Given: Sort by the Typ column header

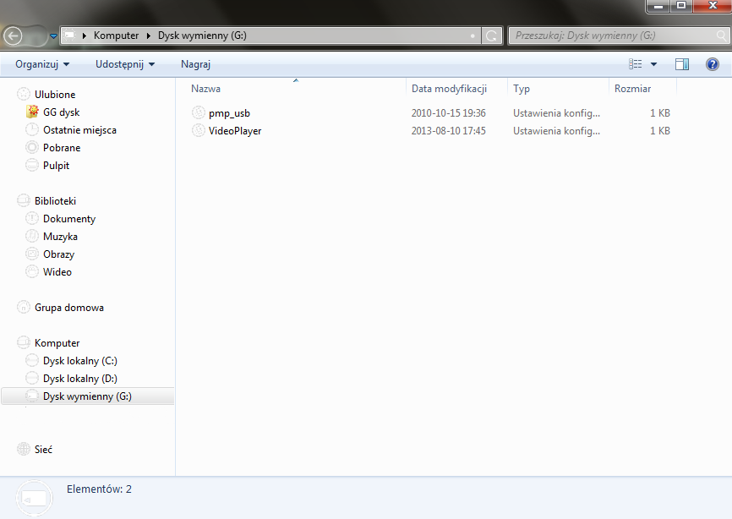Looking at the screenshot, I should [x=522, y=89].
